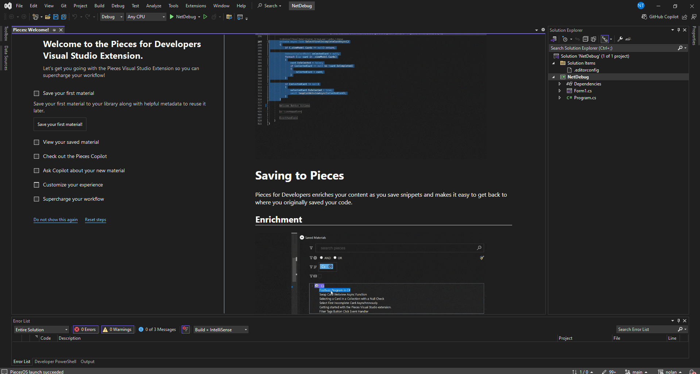
Task: Select .editorconfig in Solution Explorer
Action: pyautogui.click(x=586, y=70)
